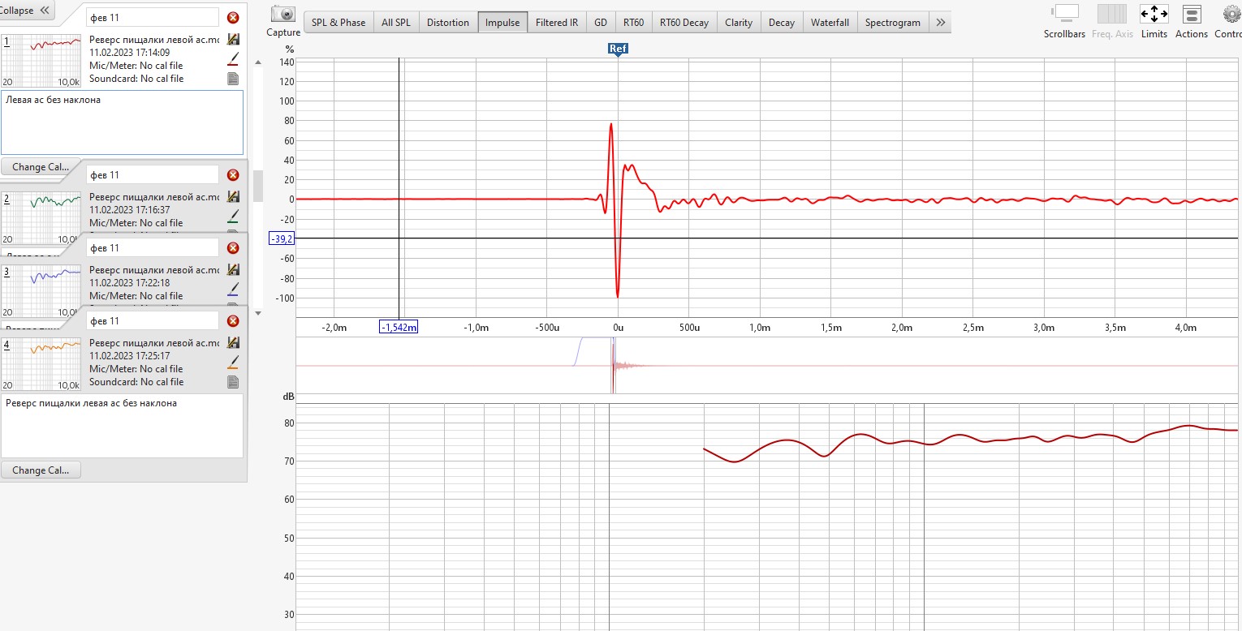Image resolution: width=1242 pixels, height=631 pixels.
Task: Click measurement 2 save/ruler icon
Action: coord(233,196)
